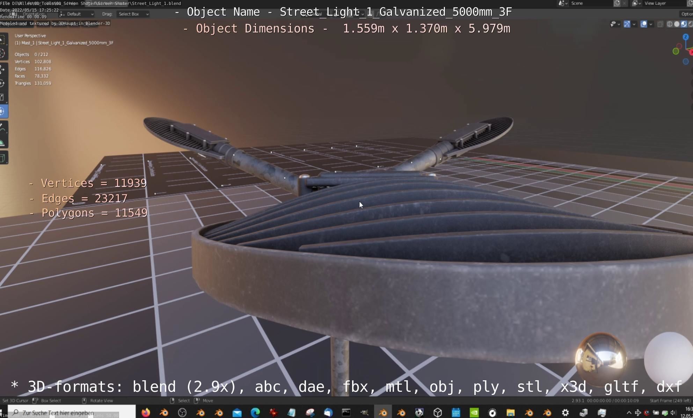
Task: Open File Explorer from the taskbar
Action: tap(511, 413)
